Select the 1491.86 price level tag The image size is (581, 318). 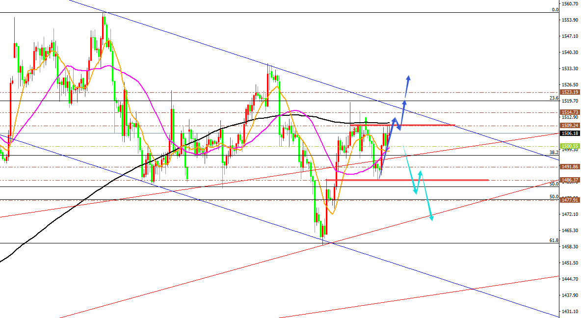click(570, 167)
